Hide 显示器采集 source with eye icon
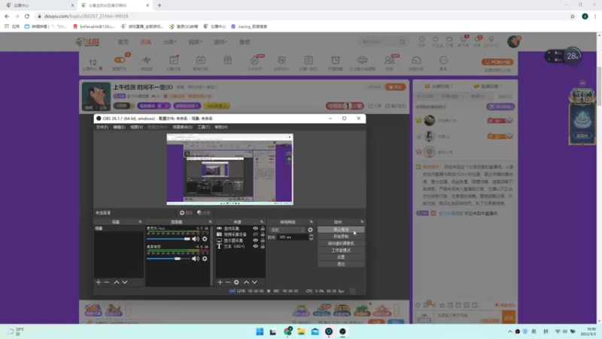This screenshot has width=602, height=339. point(255,240)
